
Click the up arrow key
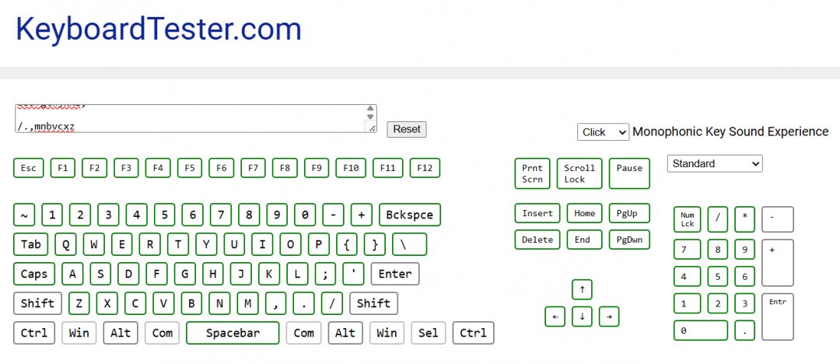pyautogui.click(x=582, y=290)
